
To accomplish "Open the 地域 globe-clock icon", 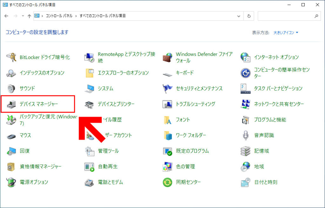I will (246, 167).
